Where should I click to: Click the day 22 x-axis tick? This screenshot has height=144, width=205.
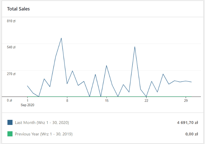pyautogui.click(x=146, y=100)
